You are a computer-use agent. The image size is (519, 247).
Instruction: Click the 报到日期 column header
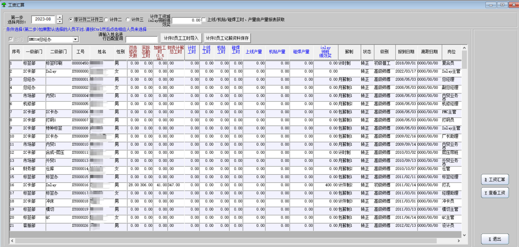tap(406, 52)
